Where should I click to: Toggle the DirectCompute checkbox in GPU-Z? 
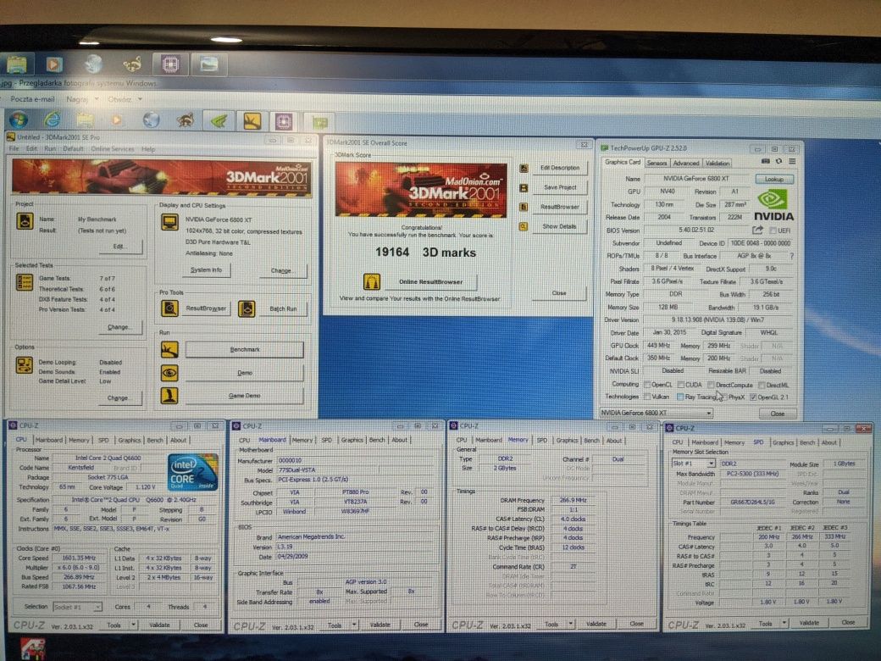click(712, 385)
